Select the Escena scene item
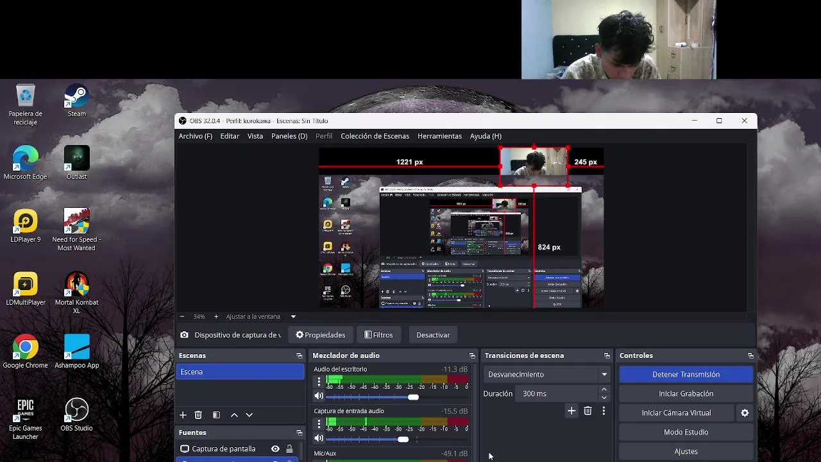This screenshot has height=462, width=821. tap(241, 372)
